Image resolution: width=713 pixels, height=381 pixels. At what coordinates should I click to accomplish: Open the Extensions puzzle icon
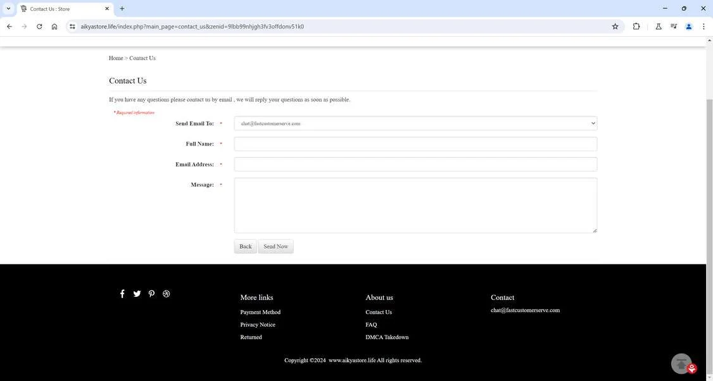point(636,27)
